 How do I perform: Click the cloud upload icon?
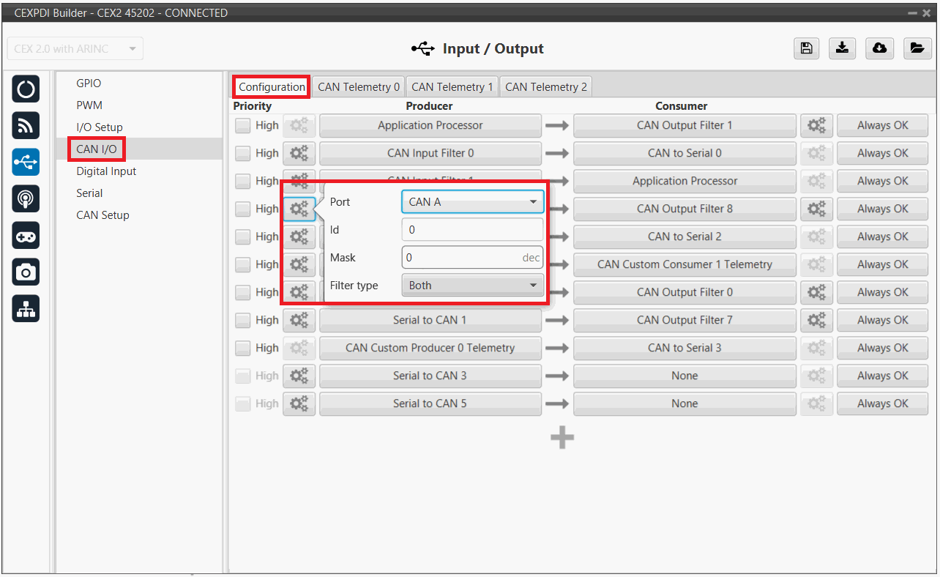[x=879, y=48]
